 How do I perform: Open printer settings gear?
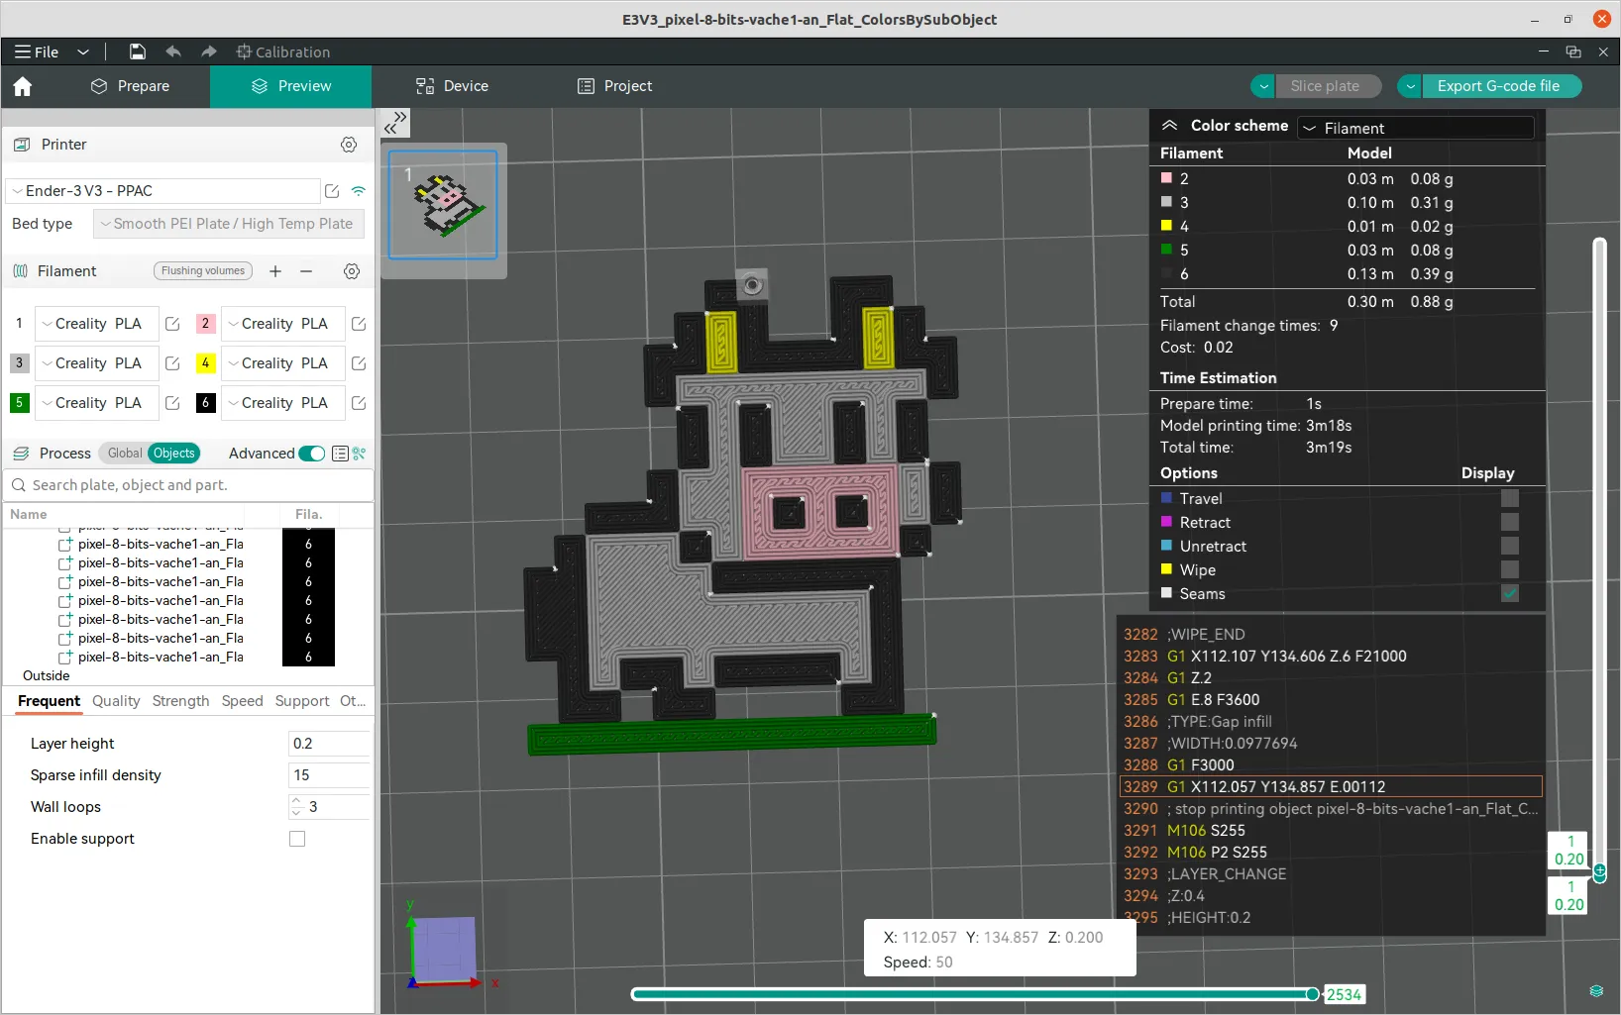pos(348,145)
